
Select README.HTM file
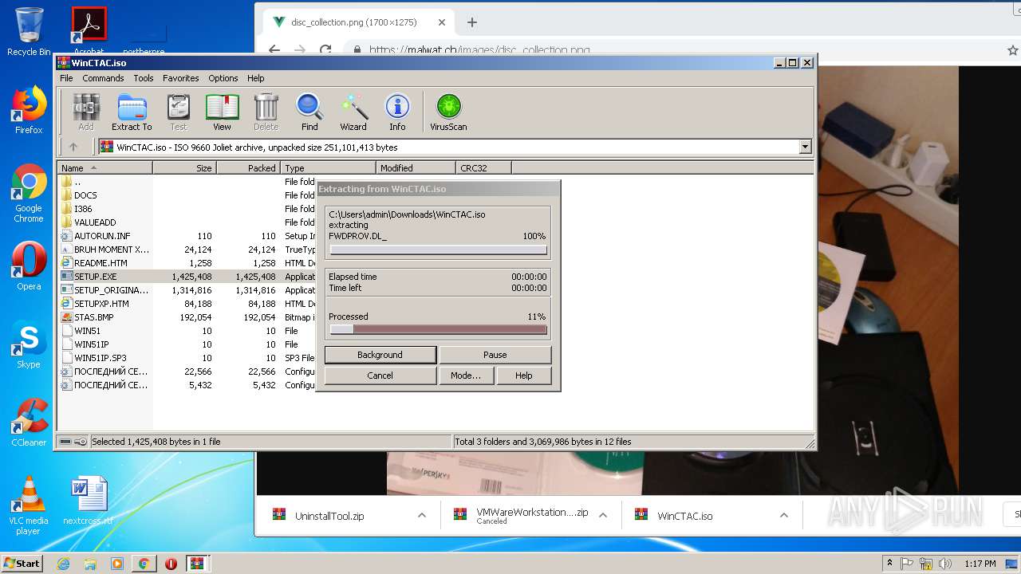[101, 263]
